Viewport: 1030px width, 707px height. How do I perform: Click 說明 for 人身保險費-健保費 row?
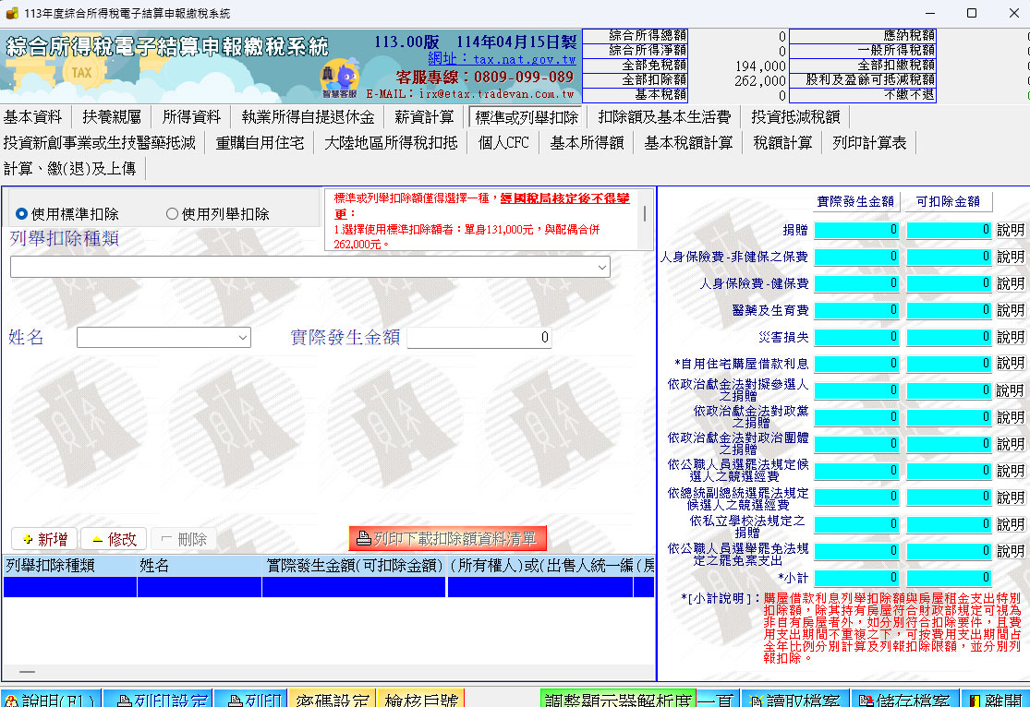(1011, 283)
